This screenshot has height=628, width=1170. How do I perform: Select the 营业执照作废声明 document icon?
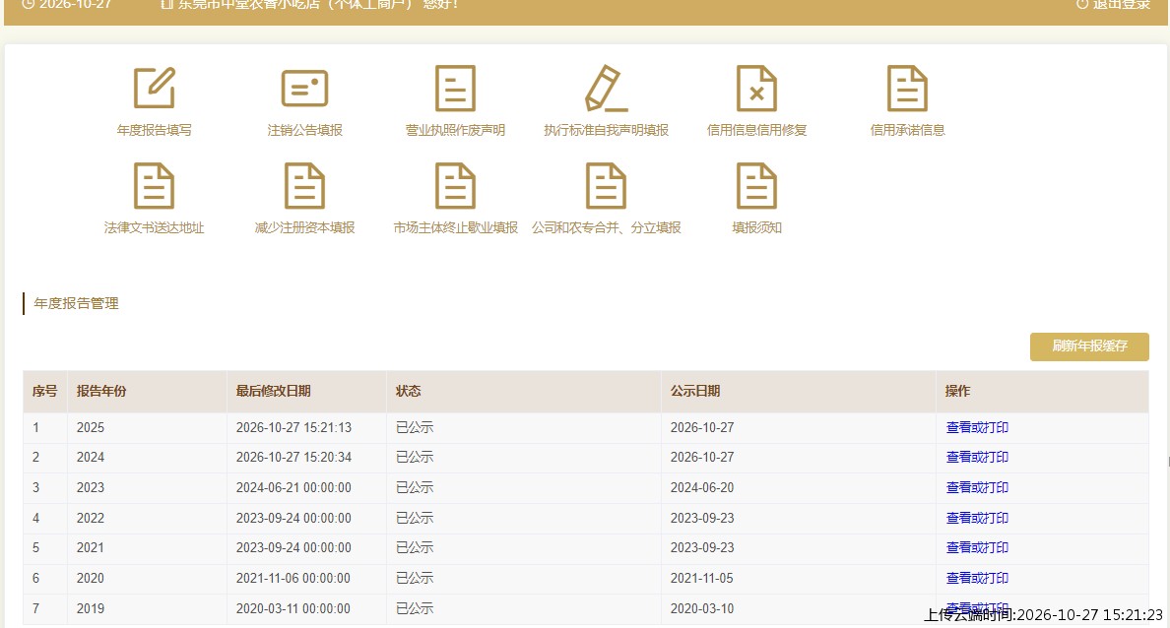[x=455, y=88]
